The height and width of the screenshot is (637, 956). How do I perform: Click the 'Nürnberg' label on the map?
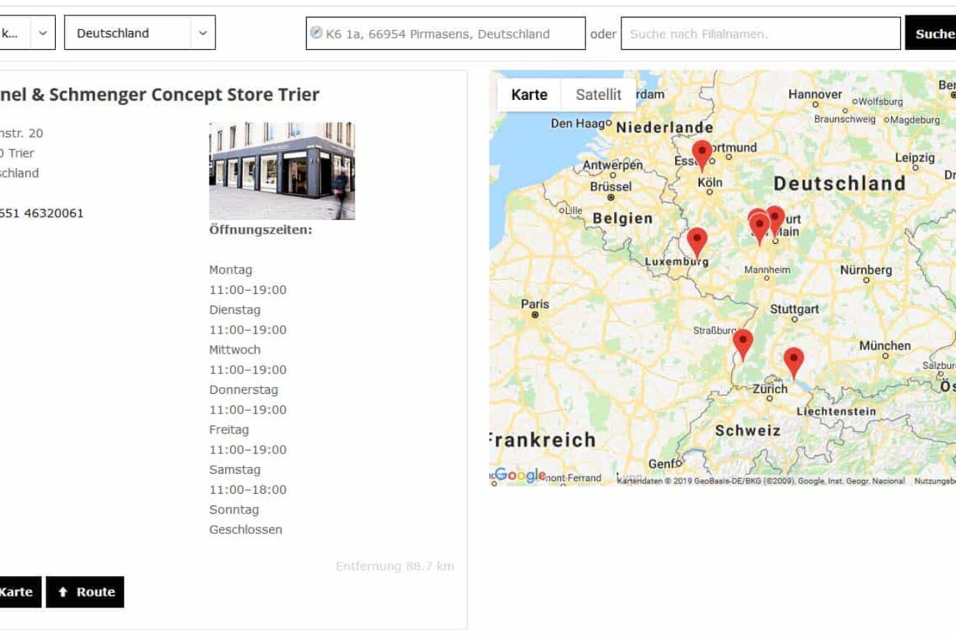pos(866,270)
